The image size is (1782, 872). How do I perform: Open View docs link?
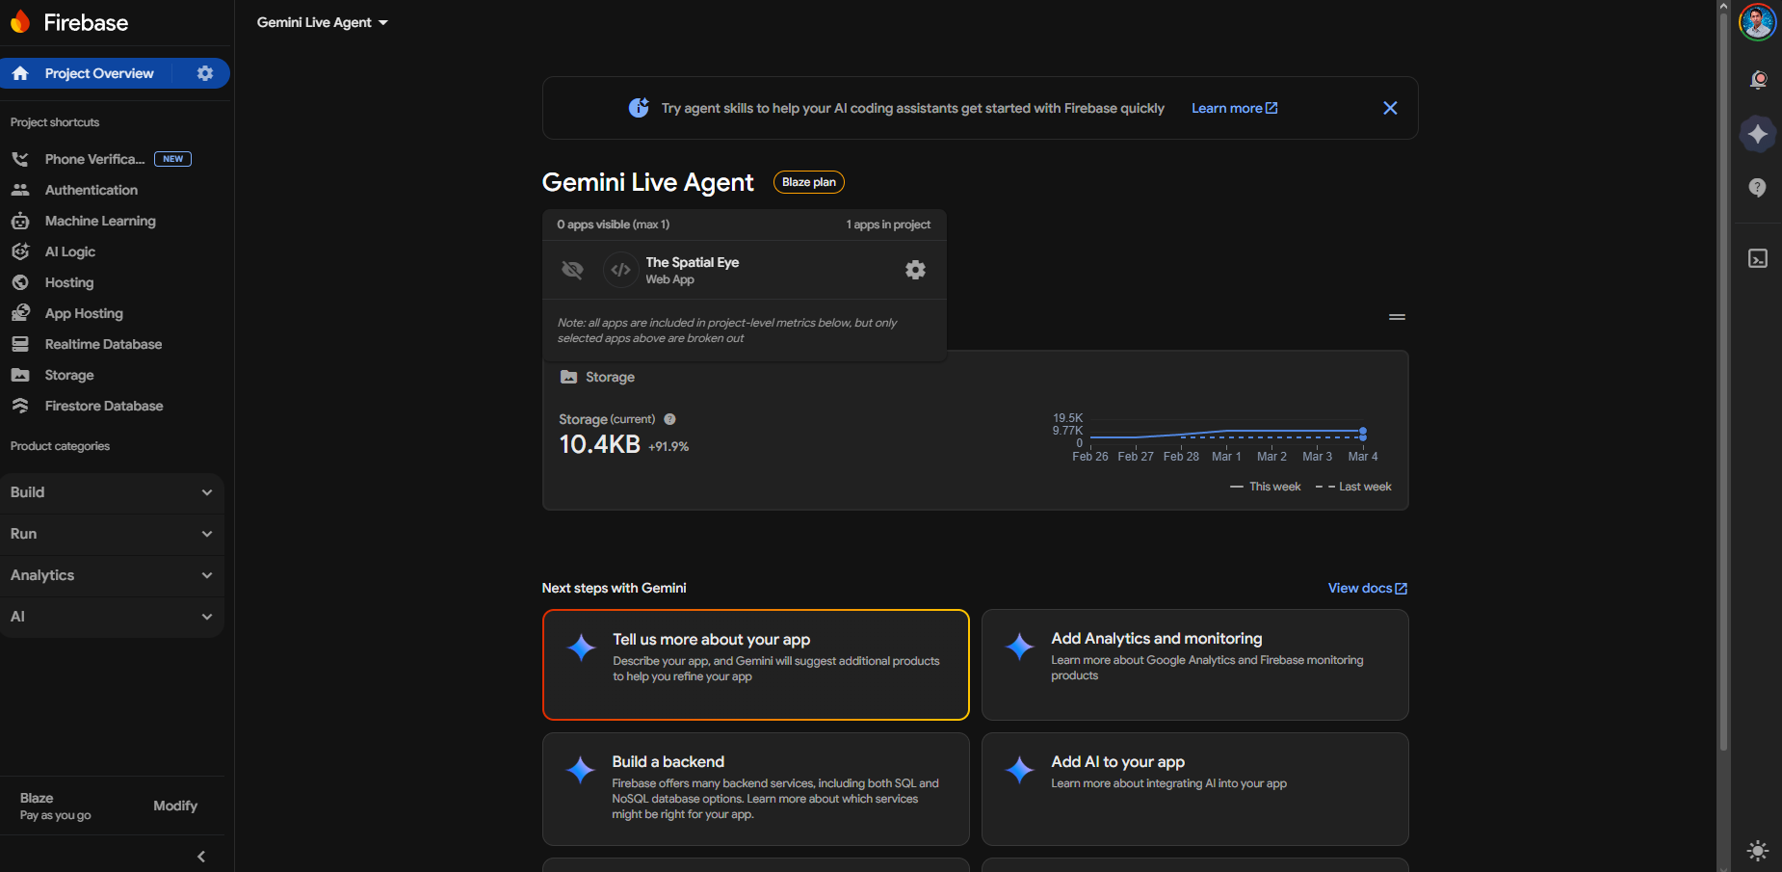coord(1368,588)
